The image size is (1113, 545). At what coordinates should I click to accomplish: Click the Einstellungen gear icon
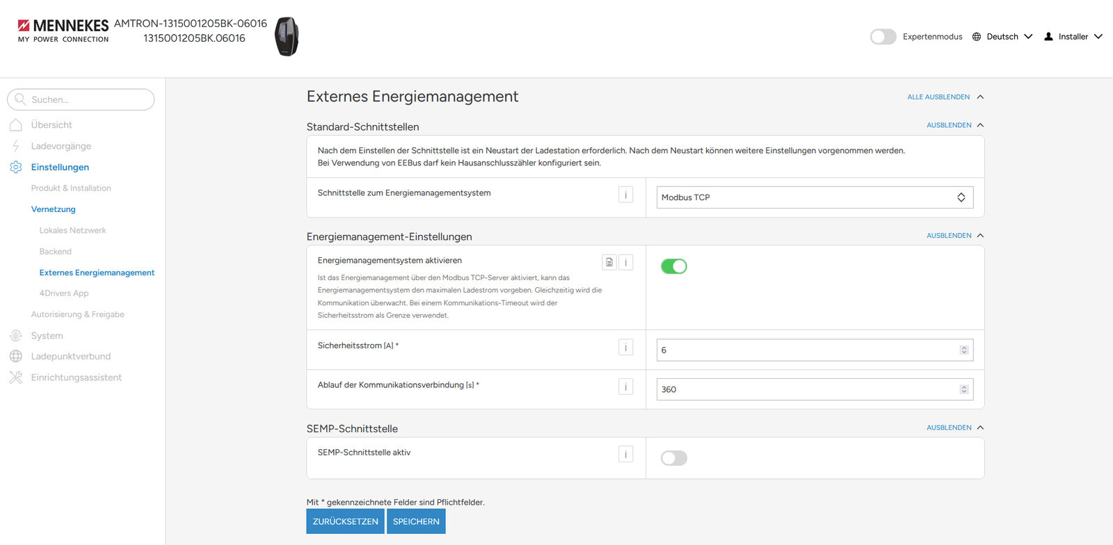[x=16, y=167]
